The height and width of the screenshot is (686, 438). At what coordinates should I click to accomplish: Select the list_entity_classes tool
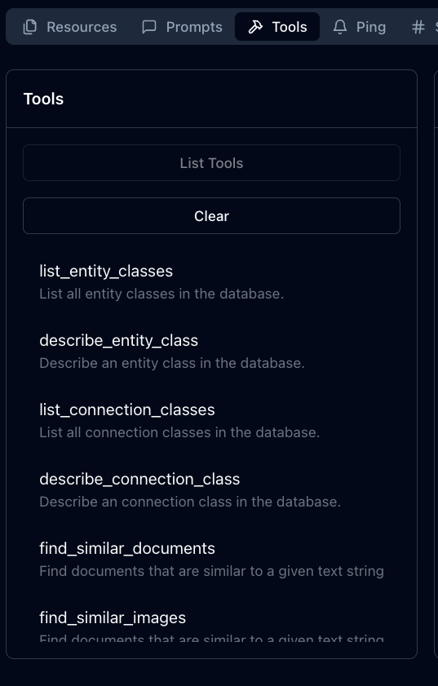point(211,281)
